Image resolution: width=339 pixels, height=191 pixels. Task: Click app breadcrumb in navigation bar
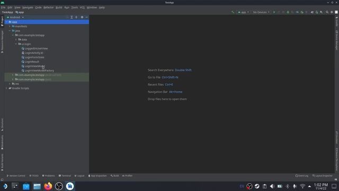coord(20,12)
